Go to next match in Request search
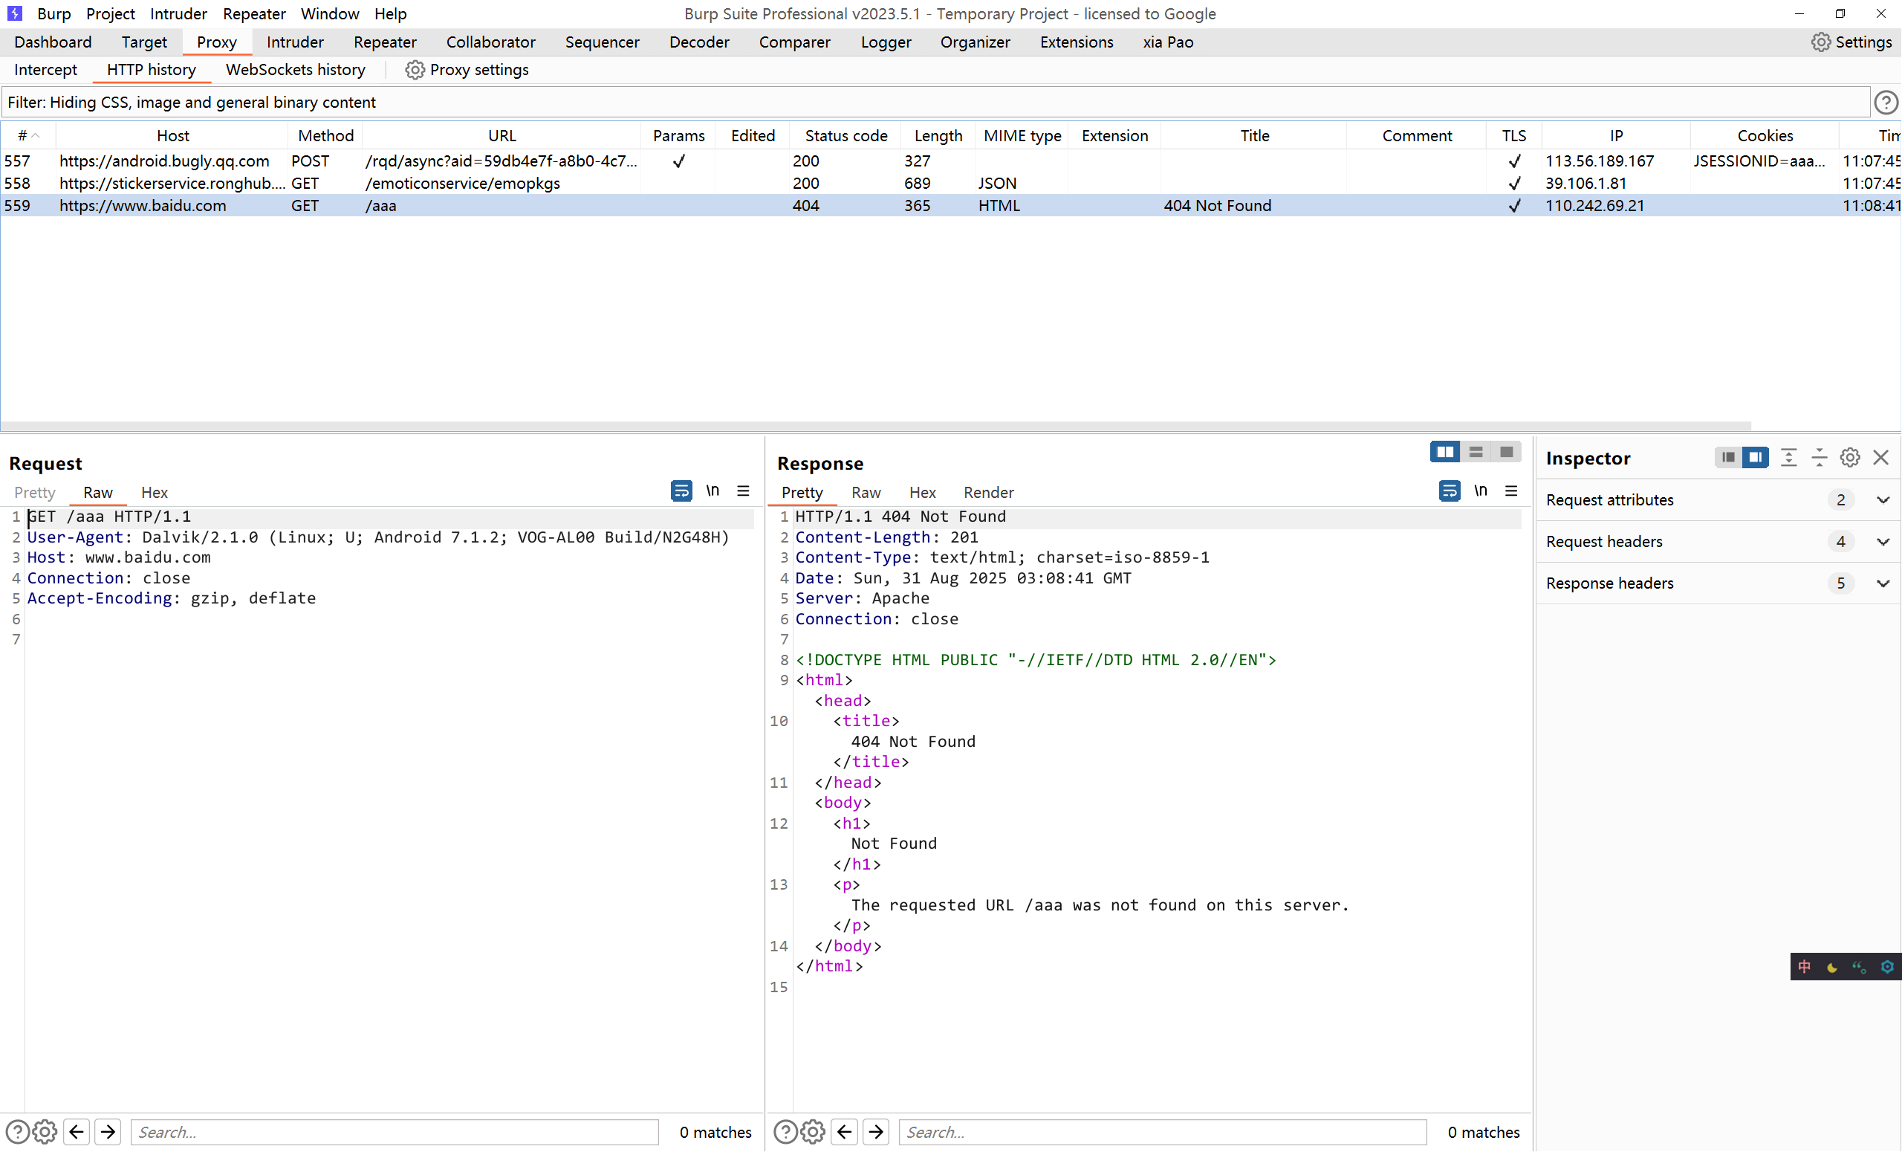 point(108,1132)
